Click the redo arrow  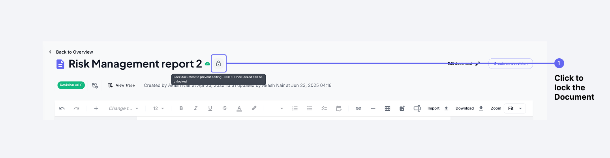(76, 108)
